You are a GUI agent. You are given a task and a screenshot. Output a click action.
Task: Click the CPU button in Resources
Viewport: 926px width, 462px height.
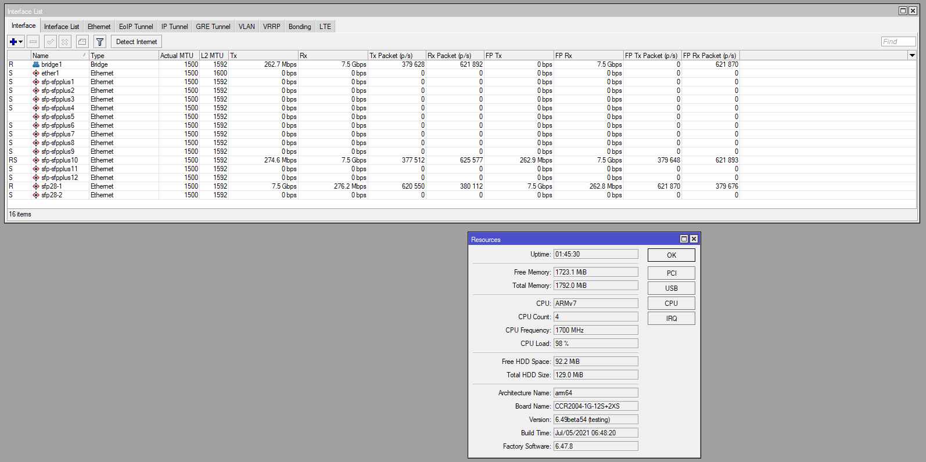point(672,304)
